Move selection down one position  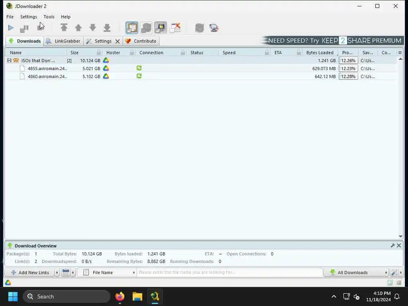pyautogui.click(x=92, y=27)
